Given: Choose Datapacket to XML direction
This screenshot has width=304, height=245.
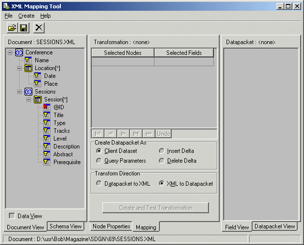Looking at the screenshot, I should tap(100, 184).
